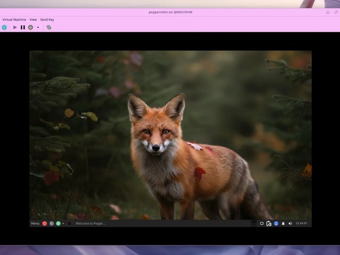
Task: Open the battery power manager icon
Action: click(269, 223)
